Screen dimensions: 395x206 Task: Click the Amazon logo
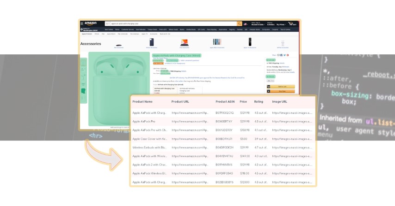(91, 24)
